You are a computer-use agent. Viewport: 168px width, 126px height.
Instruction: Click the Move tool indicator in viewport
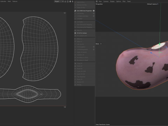pos(99,44)
